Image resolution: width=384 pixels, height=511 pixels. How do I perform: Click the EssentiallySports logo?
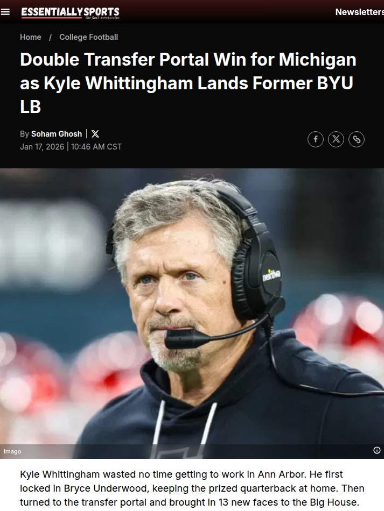[70, 12]
